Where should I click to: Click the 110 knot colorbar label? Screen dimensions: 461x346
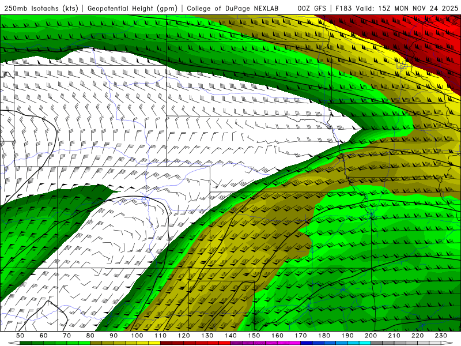point(161,336)
